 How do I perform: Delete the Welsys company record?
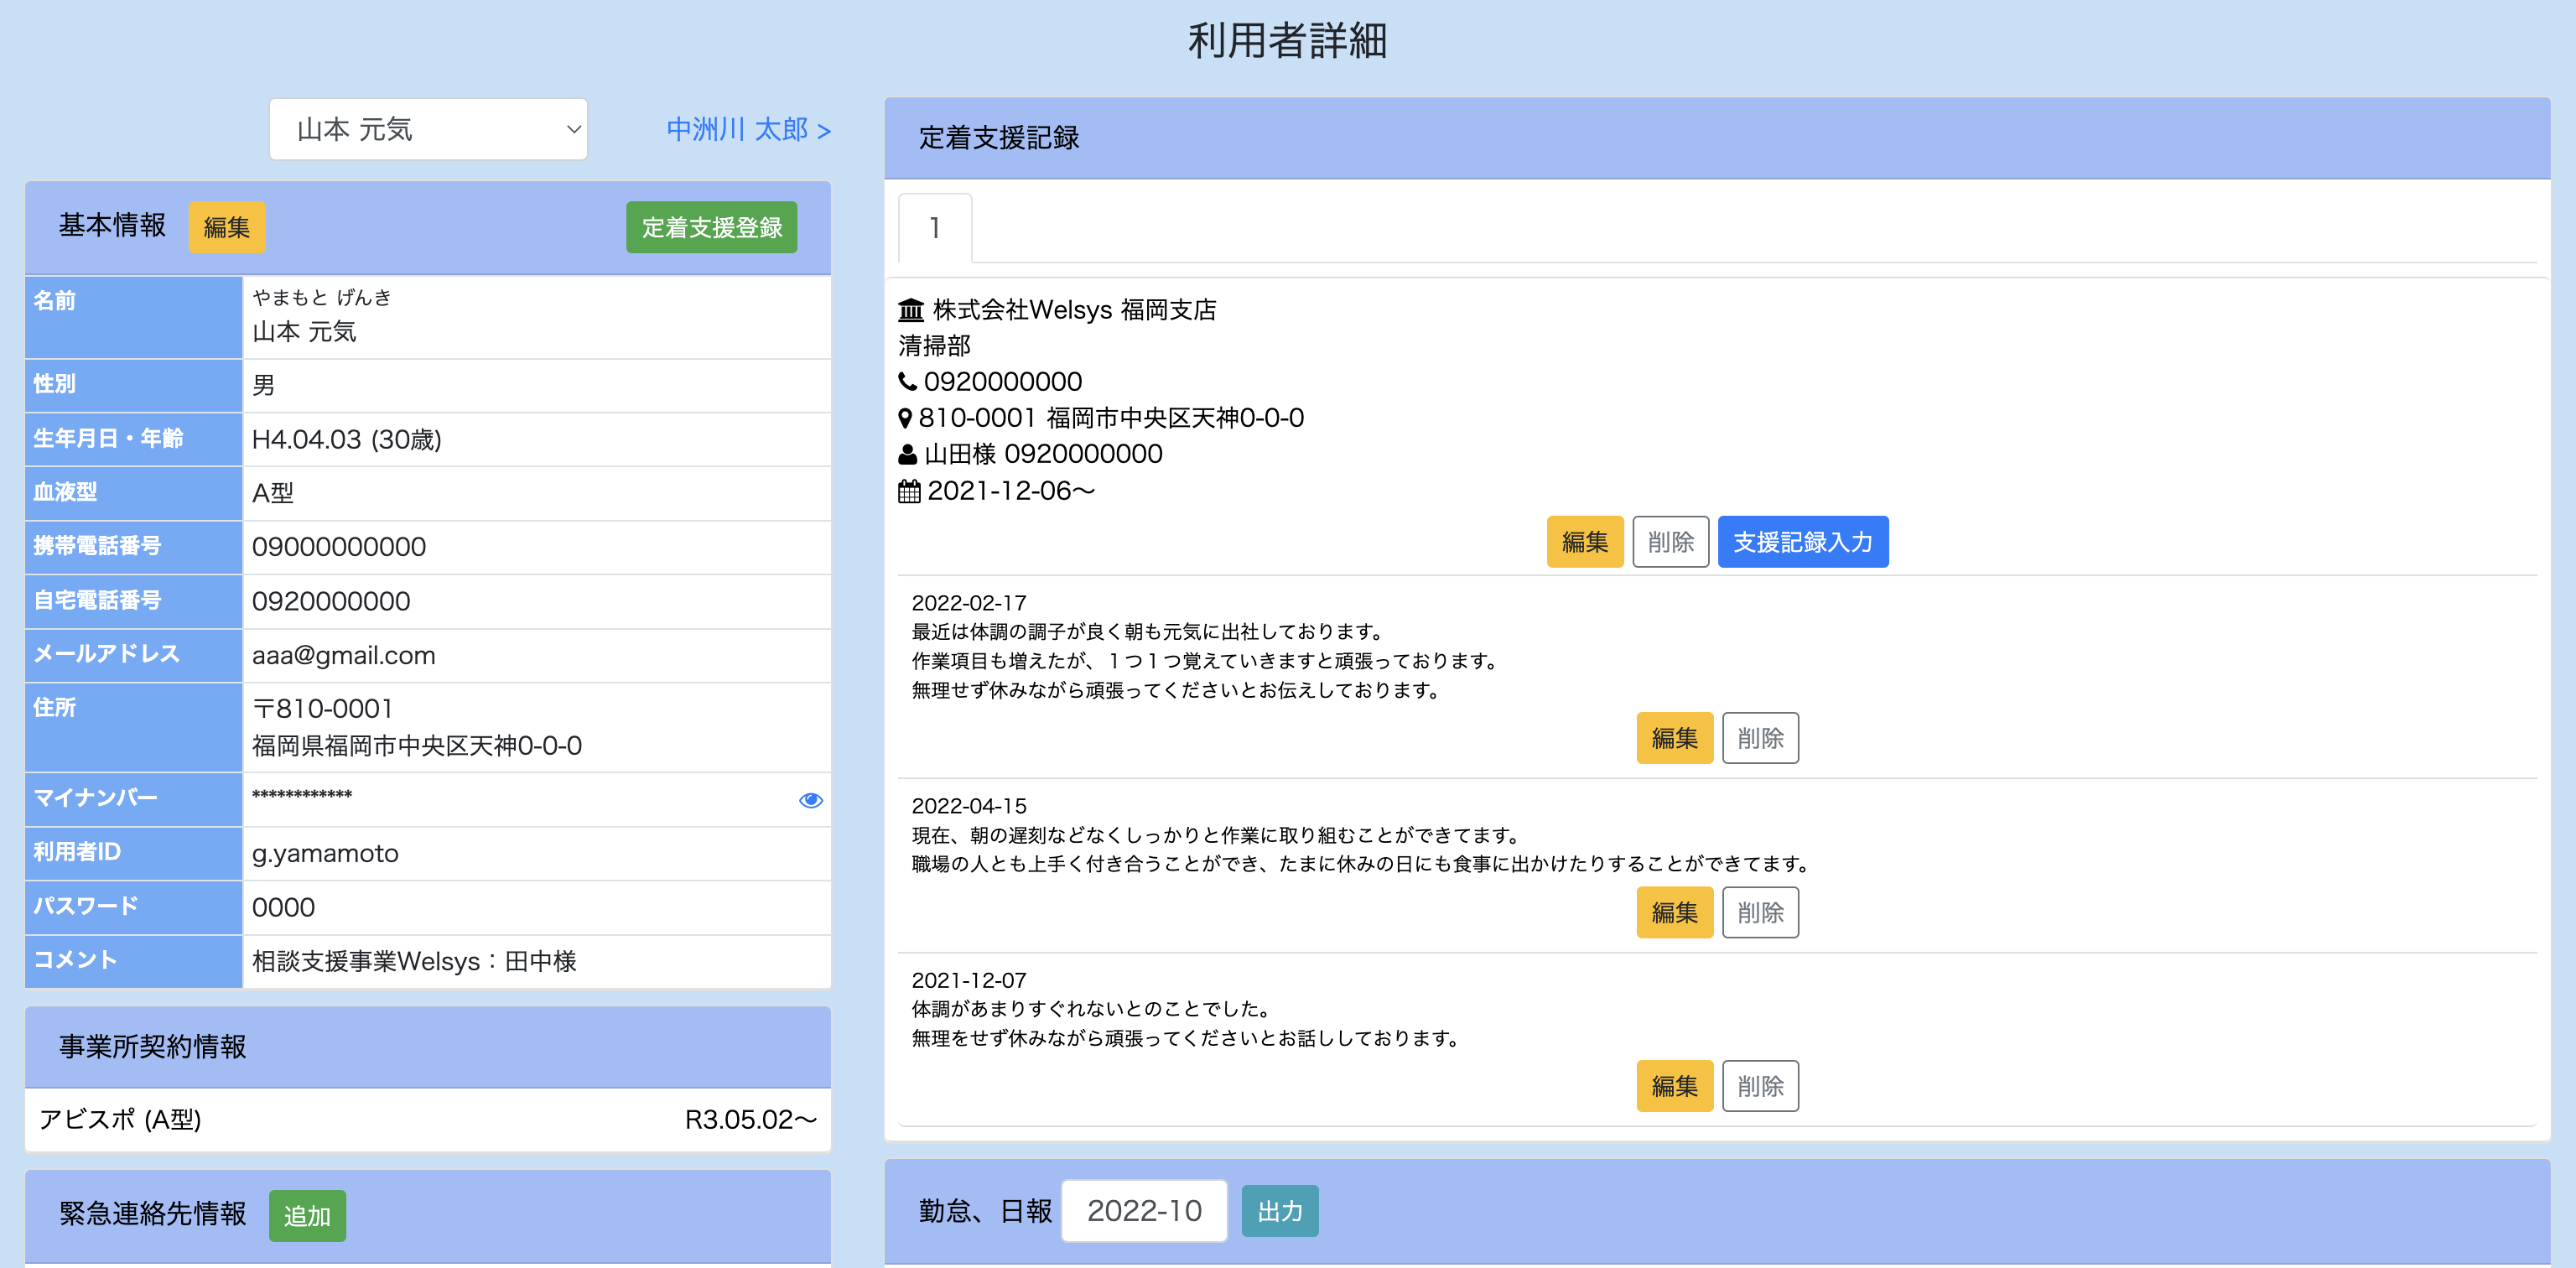[1670, 542]
